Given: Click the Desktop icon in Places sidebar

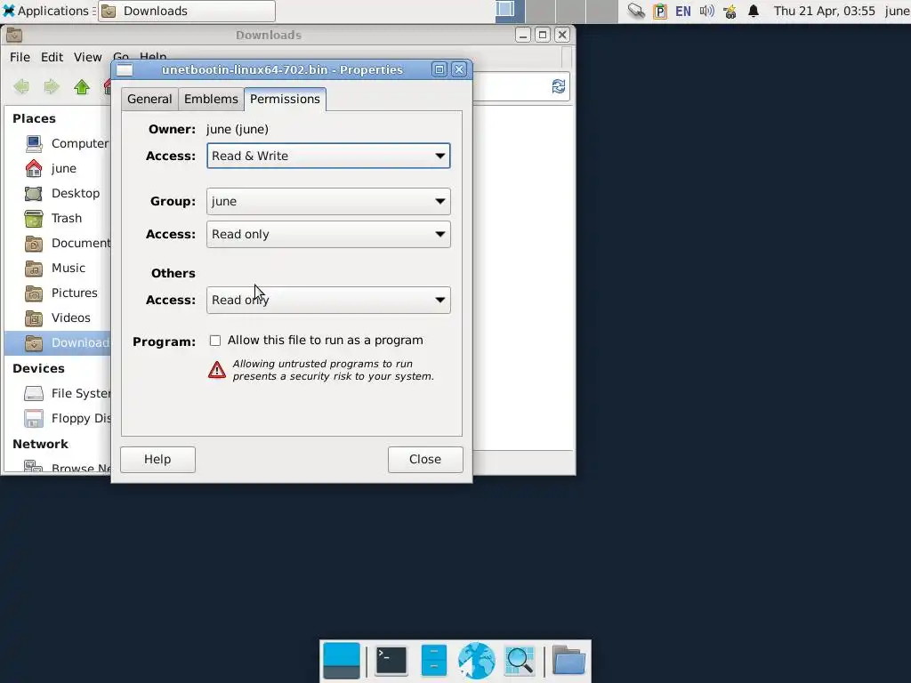Looking at the screenshot, I should click(x=34, y=193).
